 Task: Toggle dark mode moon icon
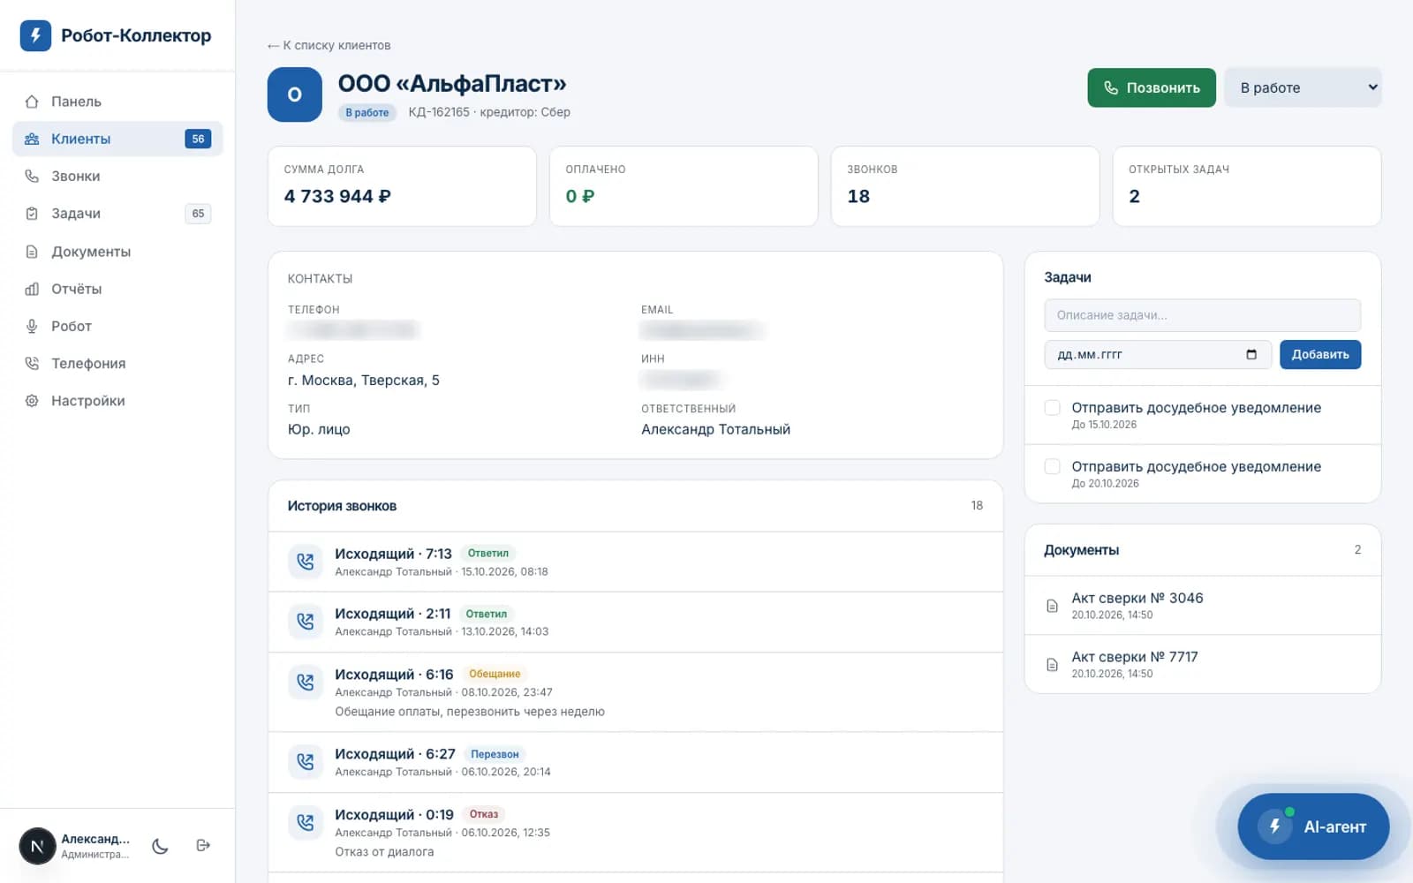pyautogui.click(x=160, y=846)
